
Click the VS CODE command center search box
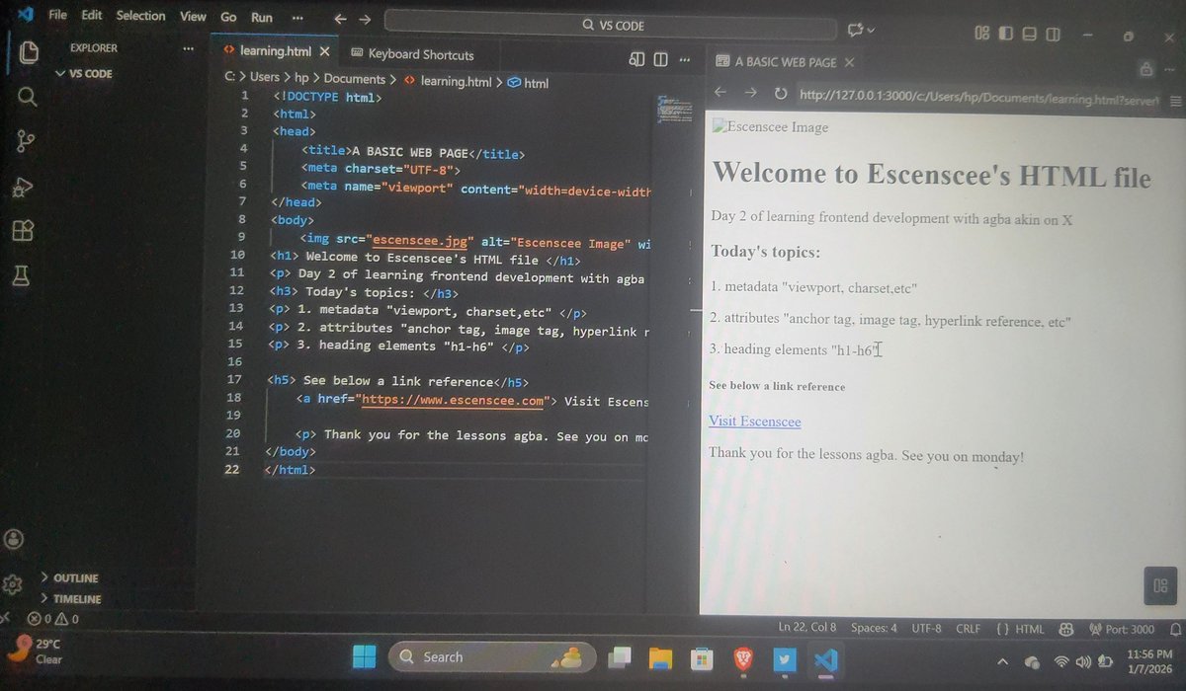tap(613, 24)
